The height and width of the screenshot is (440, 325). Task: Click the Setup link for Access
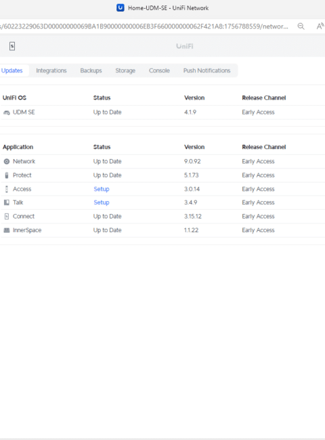(x=102, y=189)
